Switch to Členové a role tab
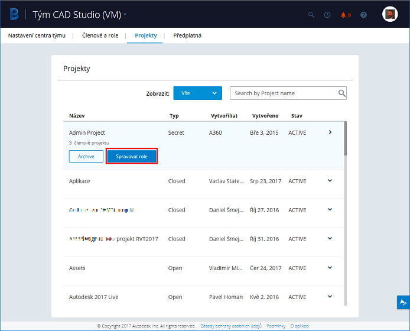 coord(100,35)
